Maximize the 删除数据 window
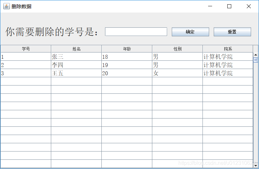259x169 pixels. point(229,6)
